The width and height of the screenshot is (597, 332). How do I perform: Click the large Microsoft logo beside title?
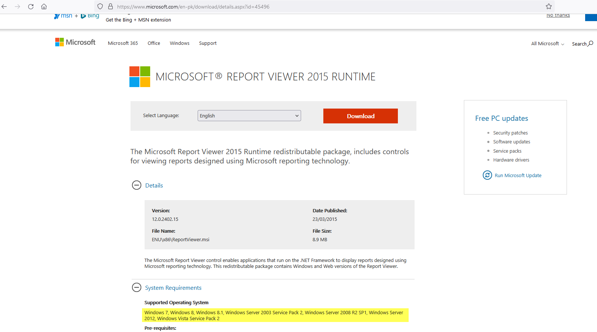click(140, 77)
